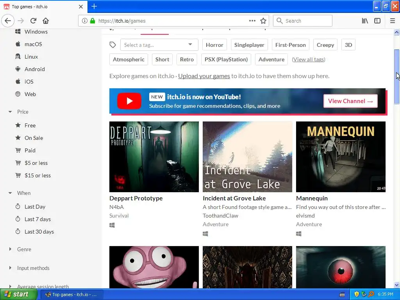Click Windows icon under Deppart Prototype
Screen dimensions: 400x300
tap(112, 225)
